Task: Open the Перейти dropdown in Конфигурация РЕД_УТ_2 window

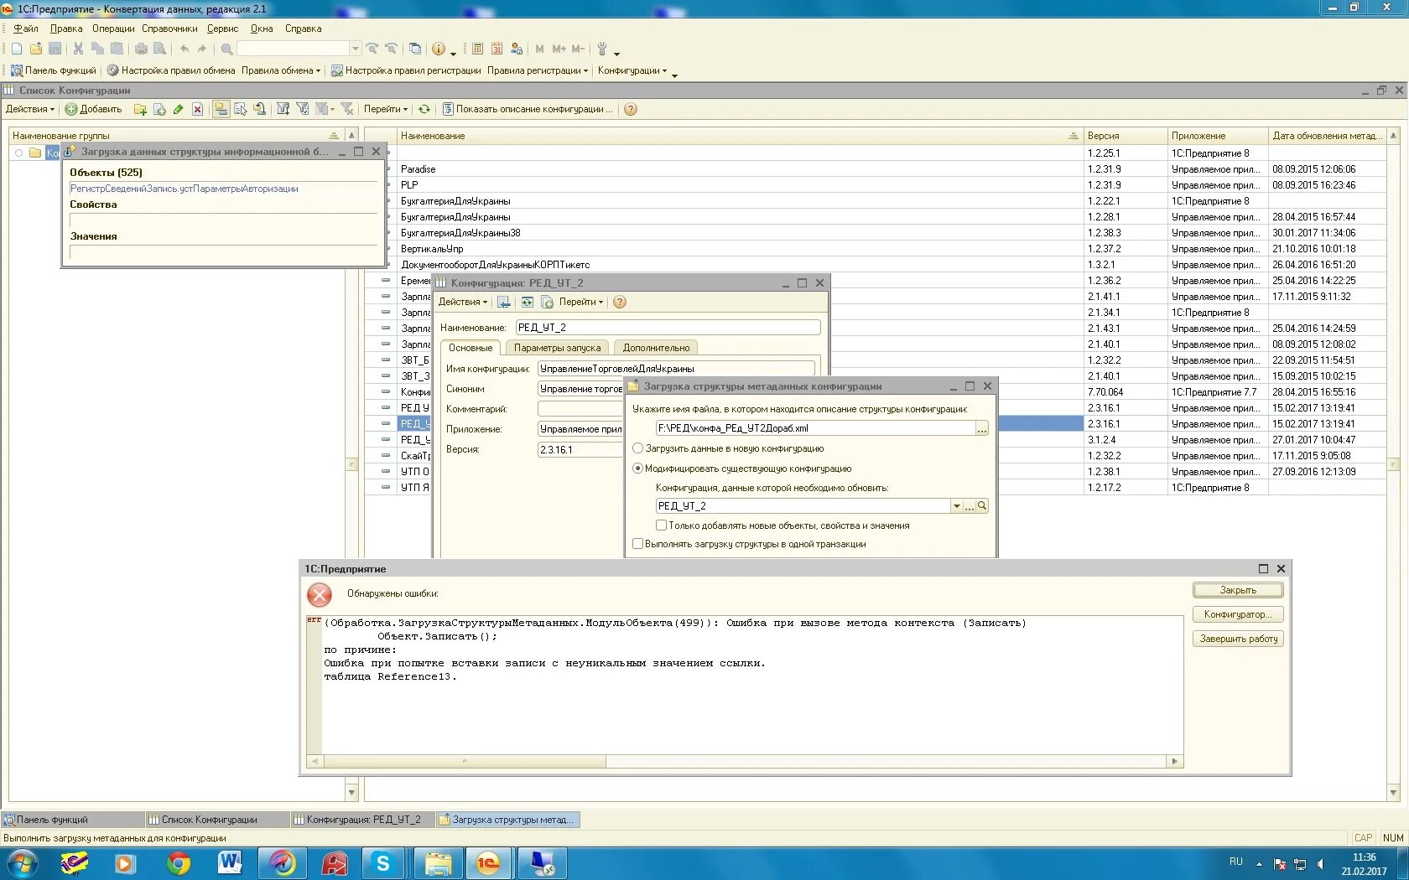Action: pos(581,302)
